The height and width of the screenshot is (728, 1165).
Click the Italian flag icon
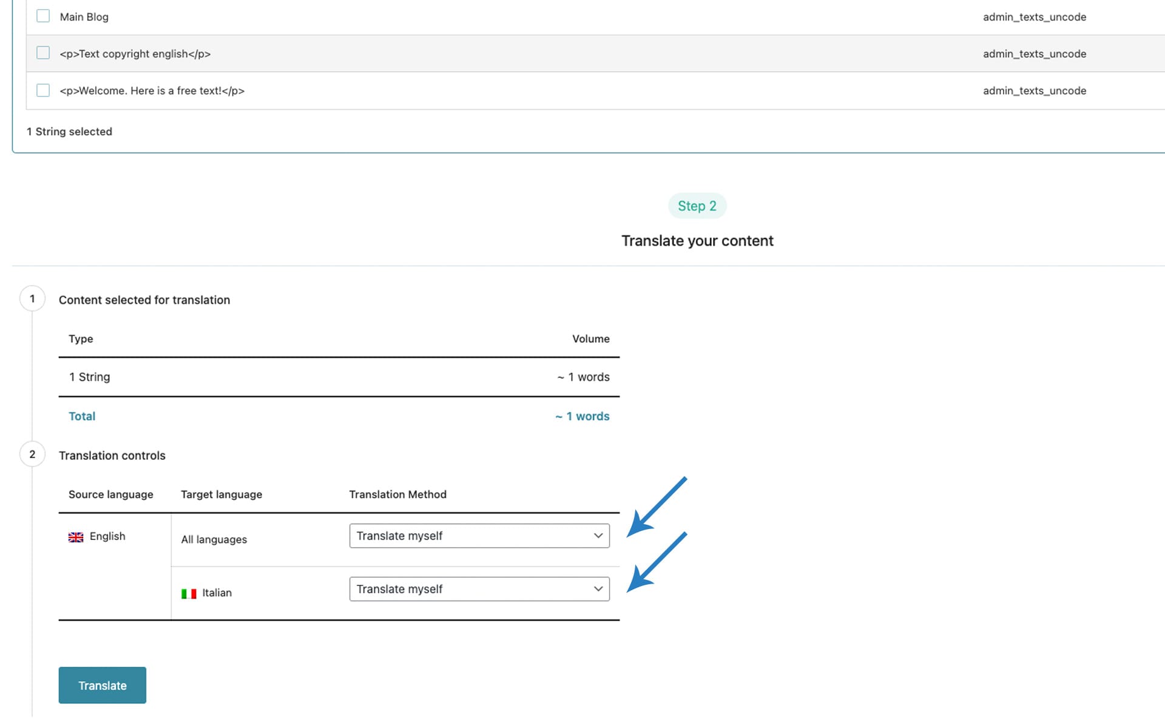pyautogui.click(x=189, y=593)
